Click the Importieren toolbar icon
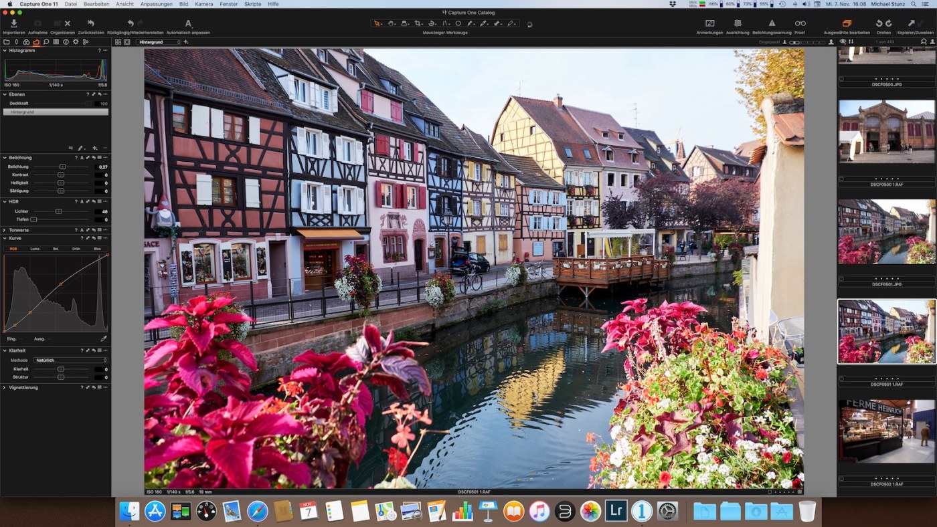Viewport: 937px width, 527px height. point(13,24)
